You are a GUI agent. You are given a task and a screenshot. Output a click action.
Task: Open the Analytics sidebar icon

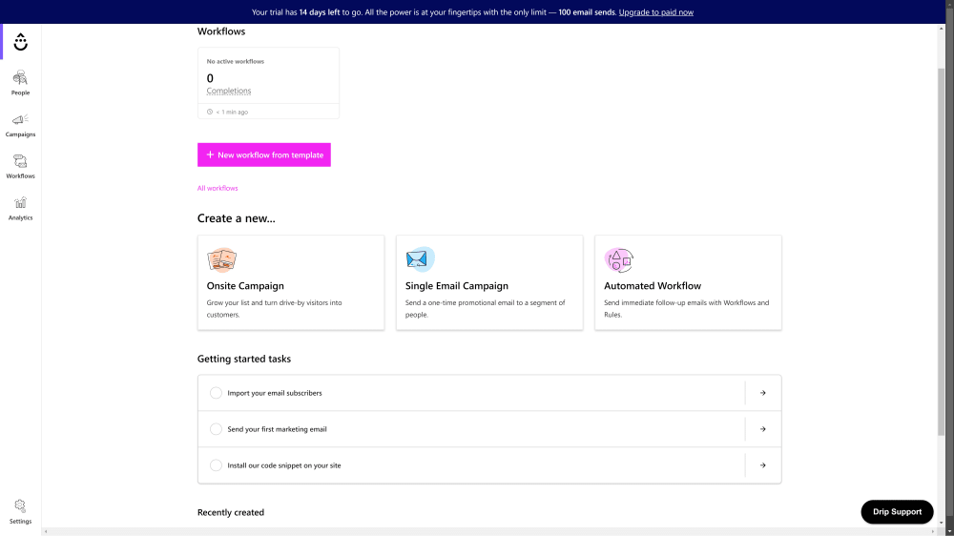pos(20,207)
